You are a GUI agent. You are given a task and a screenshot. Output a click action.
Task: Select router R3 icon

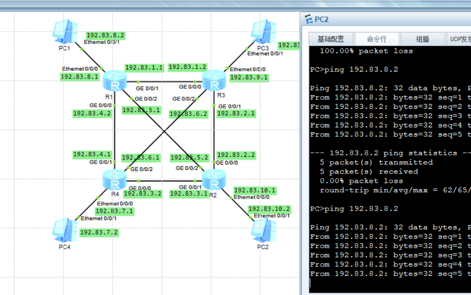(x=214, y=80)
